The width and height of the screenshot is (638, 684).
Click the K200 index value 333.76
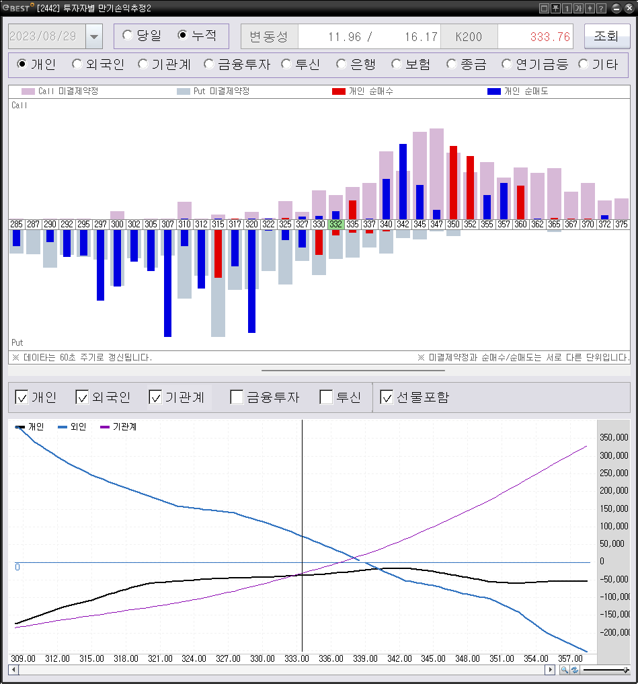551,36
